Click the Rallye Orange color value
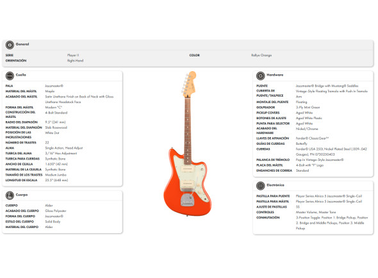 [x=261, y=55]
